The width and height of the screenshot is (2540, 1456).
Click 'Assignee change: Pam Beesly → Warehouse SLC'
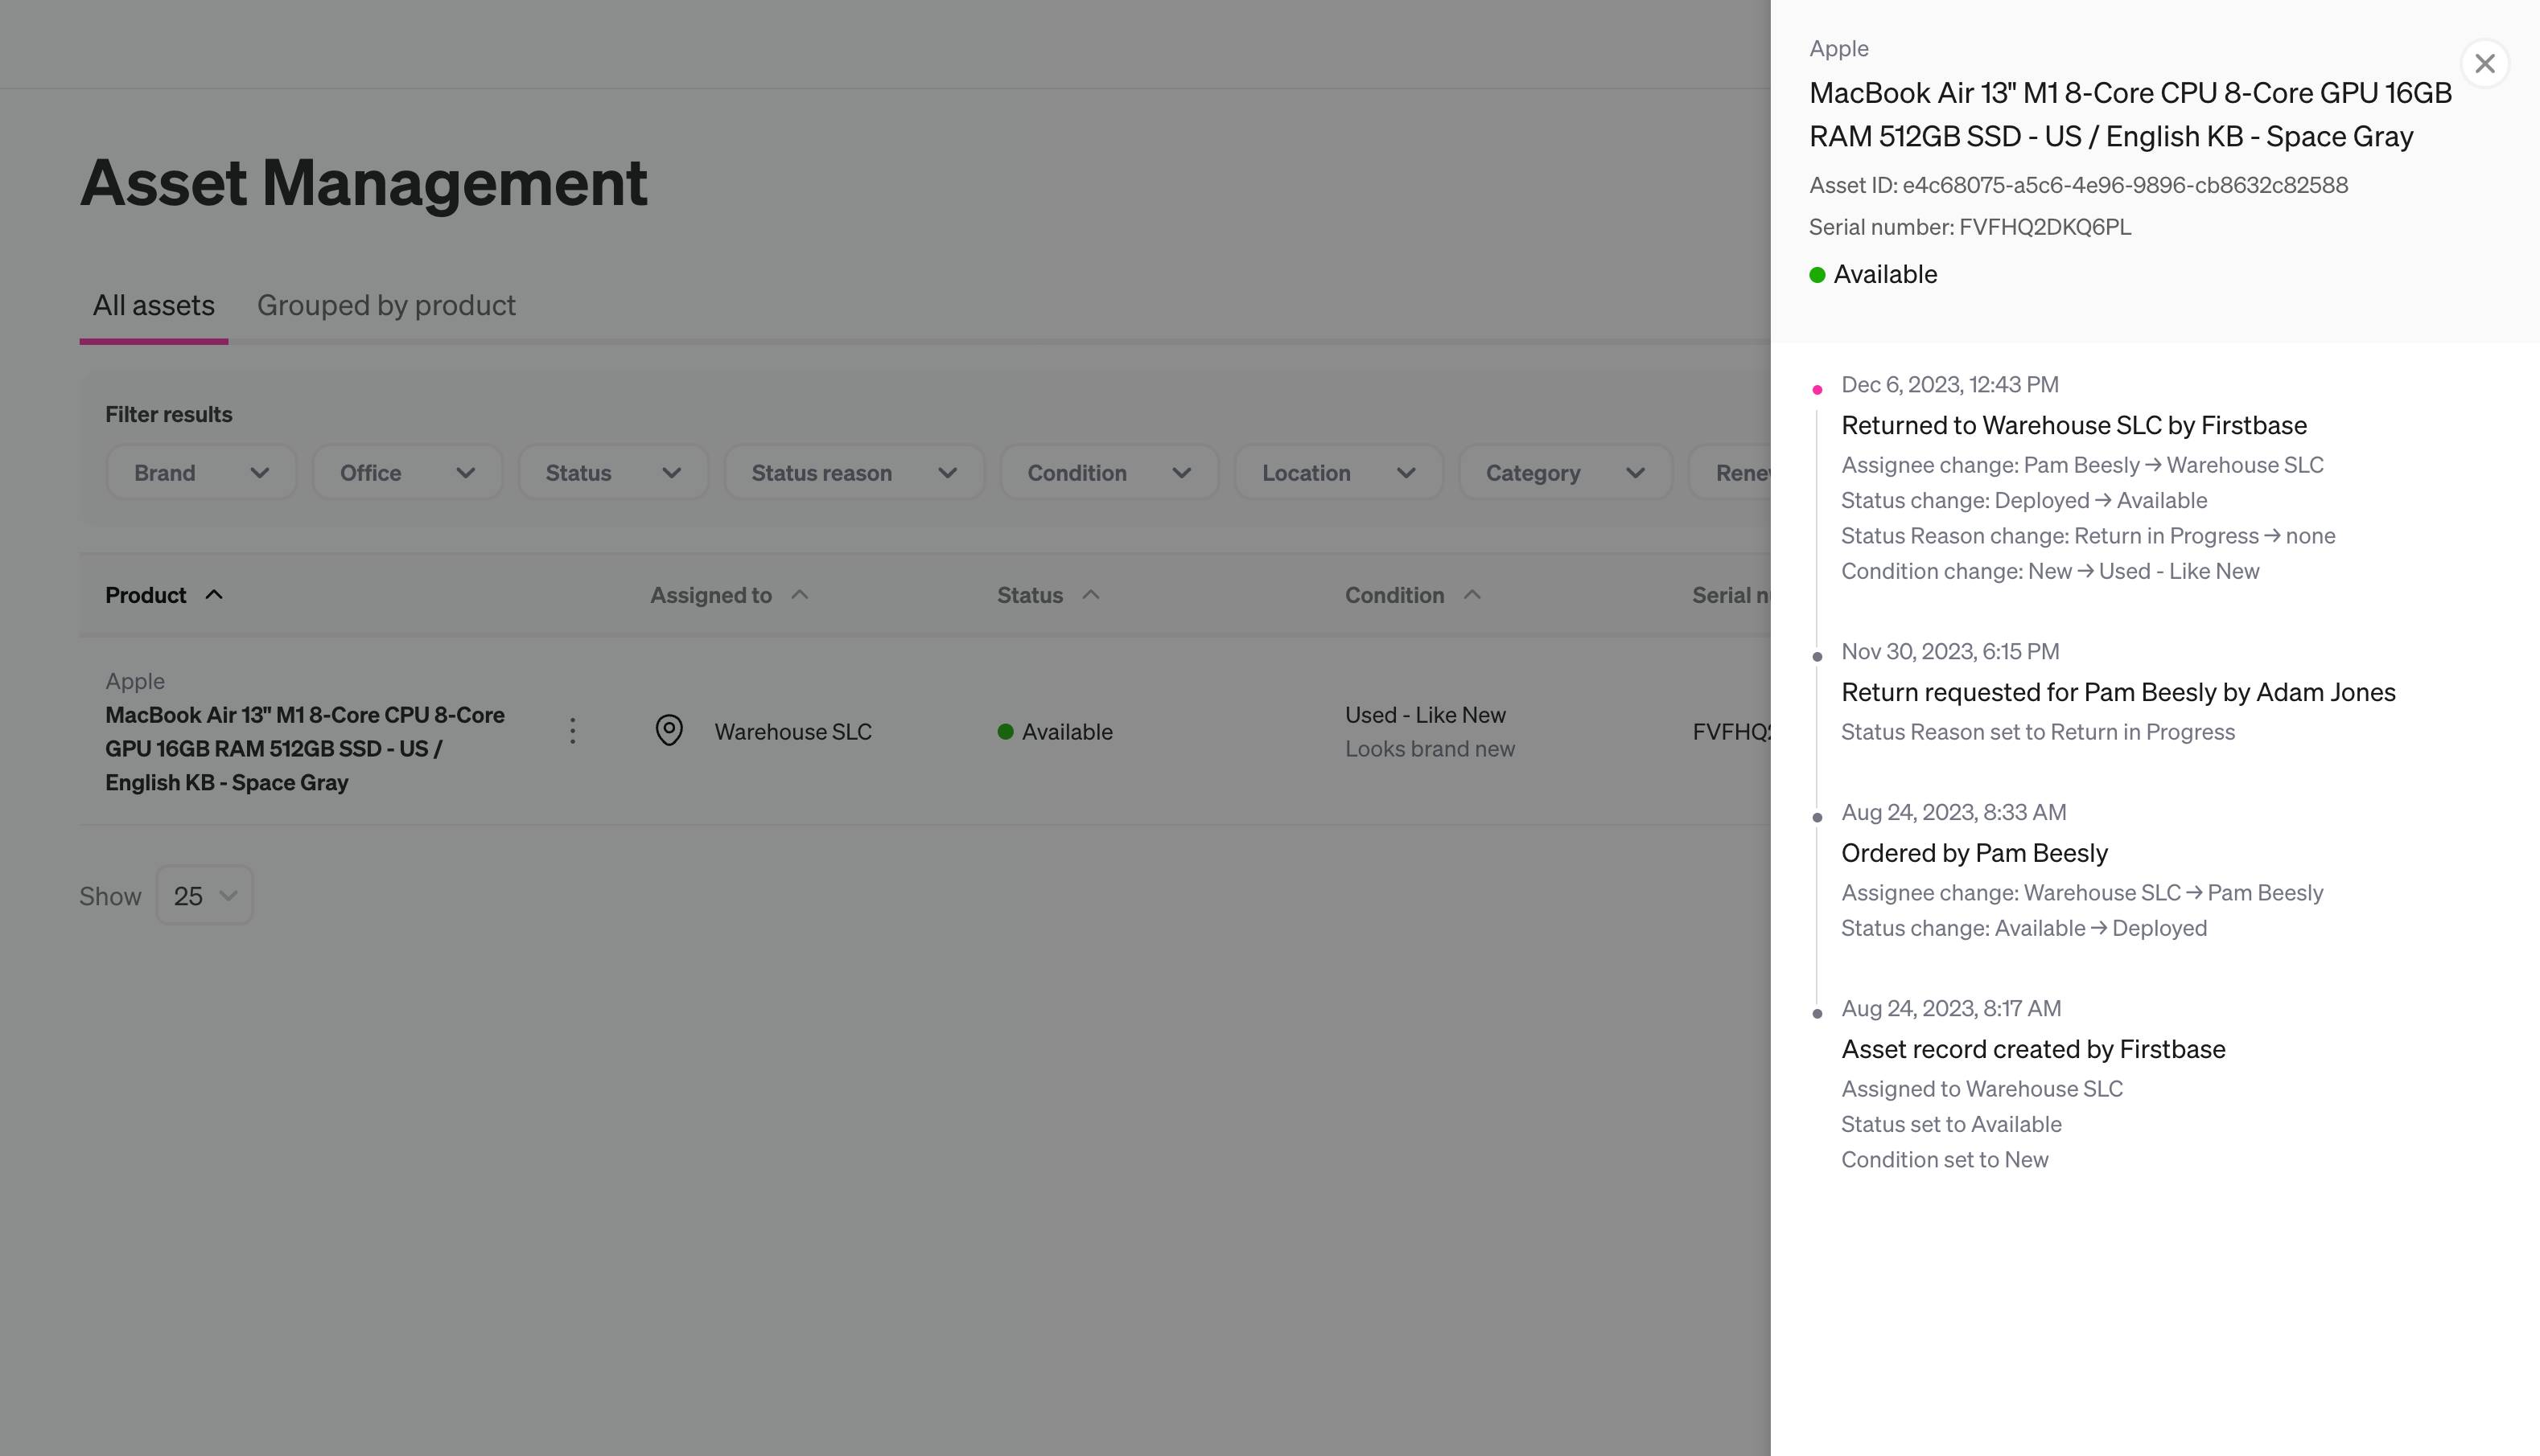pos(2082,465)
